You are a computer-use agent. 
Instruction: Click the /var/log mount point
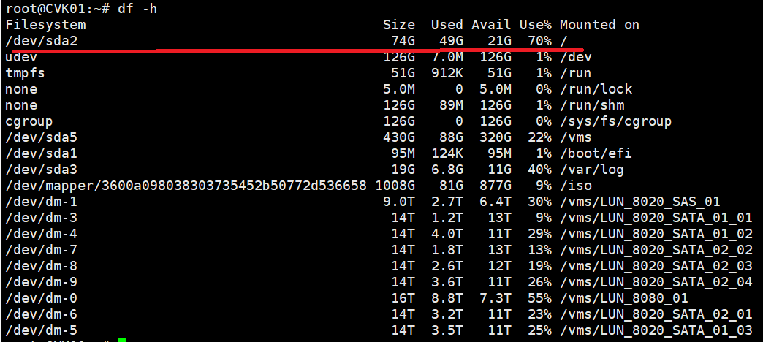(x=592, y=170)
